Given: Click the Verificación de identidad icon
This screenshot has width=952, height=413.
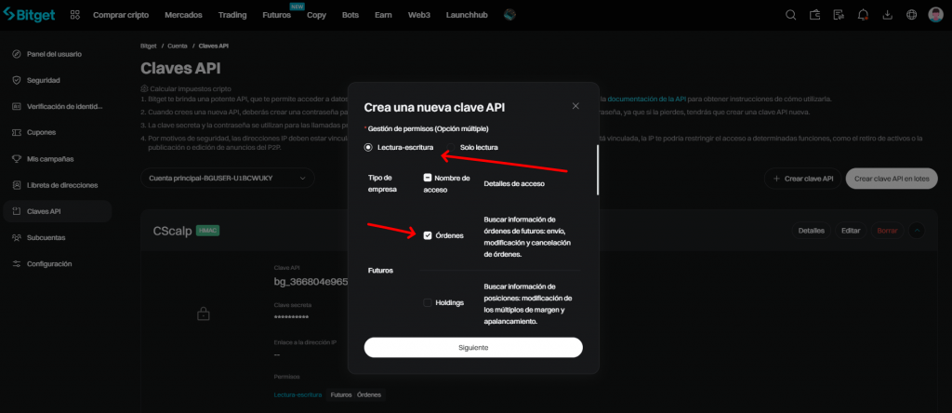Looking at the screenshot, I should tap(17, 106).
